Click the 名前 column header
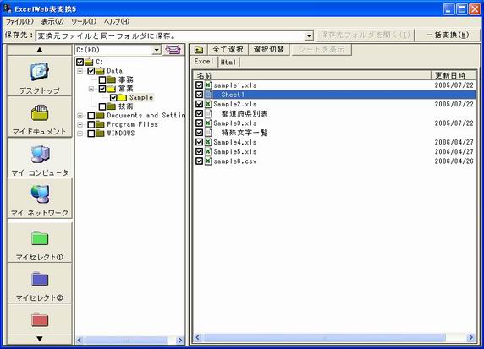 pyautogui.click(x=312, y=75)
